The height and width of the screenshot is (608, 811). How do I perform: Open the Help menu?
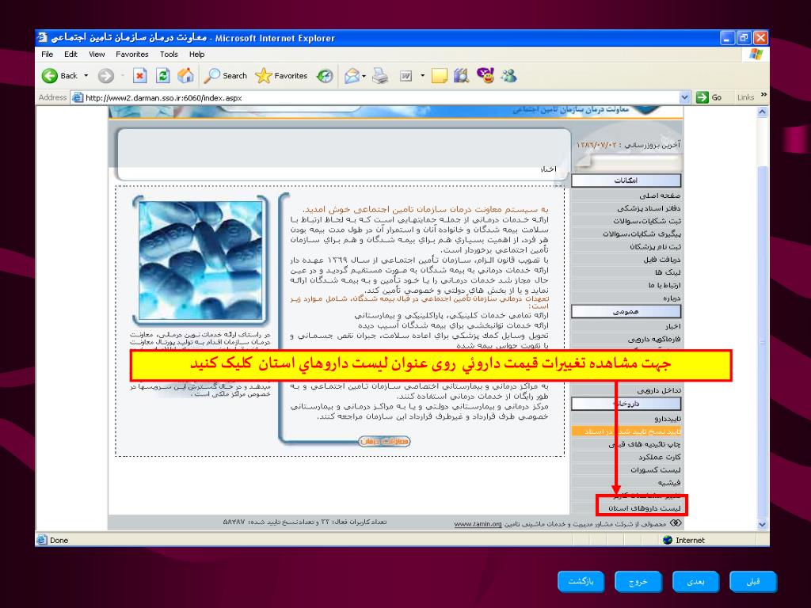pos(196,55)
